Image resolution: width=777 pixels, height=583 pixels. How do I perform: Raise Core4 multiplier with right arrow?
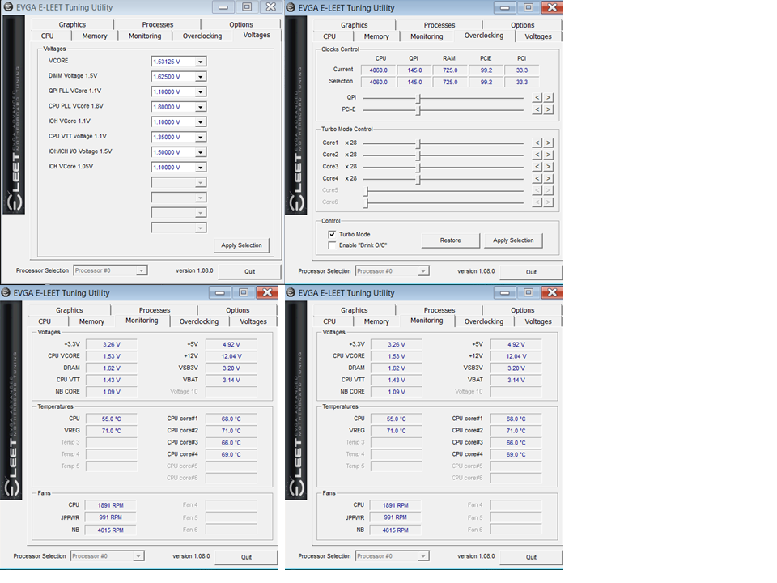coord(549,178)
